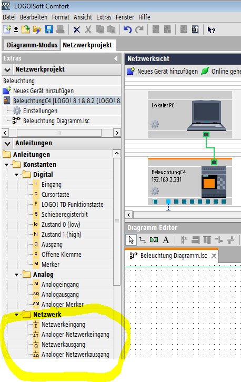This screenshot has height=382, width=241.
Task: Open Einstellungen under BeleuchtungC4
Action: pyautogui.click(x=40, y=111)
